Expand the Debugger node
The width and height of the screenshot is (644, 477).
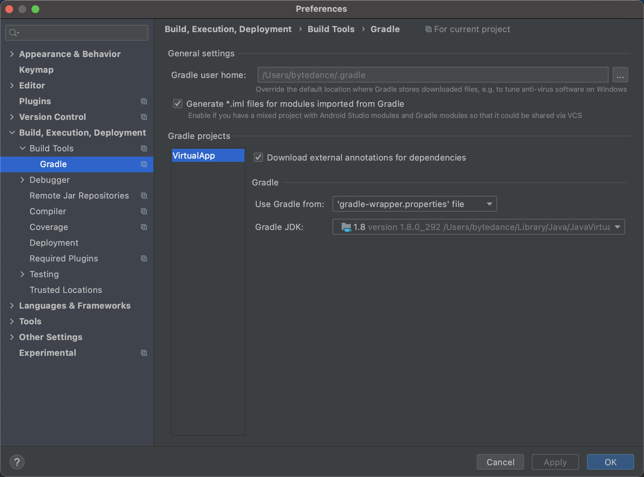tap(22, 180)
